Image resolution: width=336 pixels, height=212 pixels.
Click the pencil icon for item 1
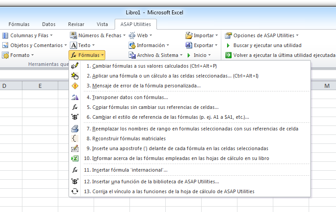[x=75, y=66]
